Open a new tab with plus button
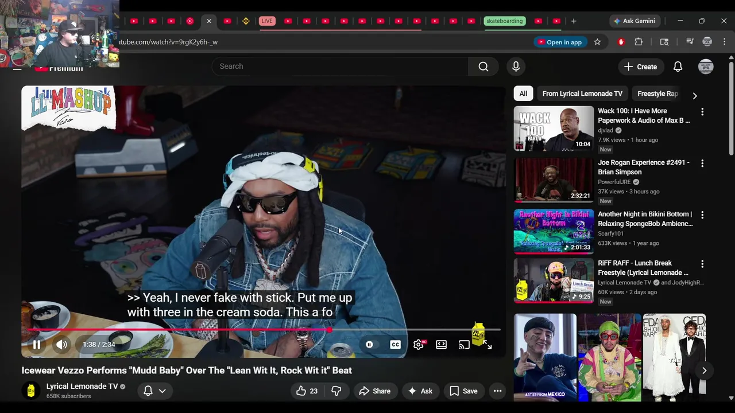 click(x=573, y=21)
